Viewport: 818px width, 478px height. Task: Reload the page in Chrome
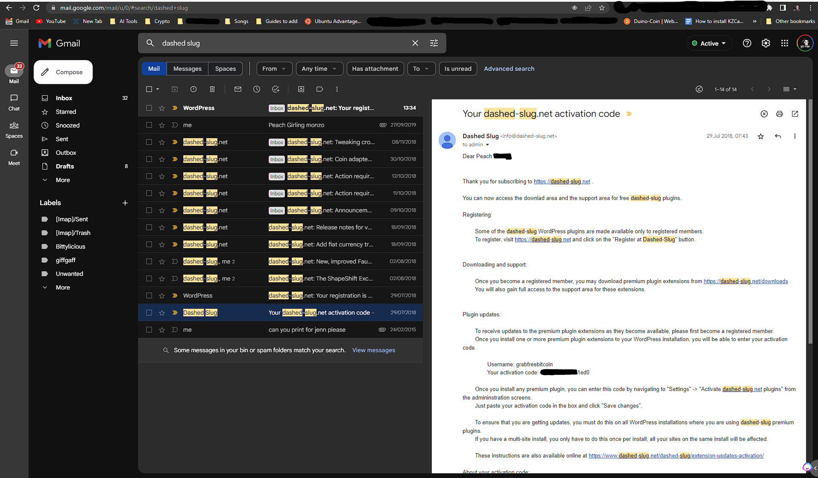(36, 8)
